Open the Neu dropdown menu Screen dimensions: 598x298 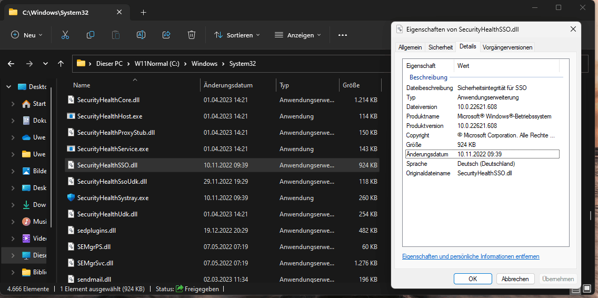coord(27,35)
